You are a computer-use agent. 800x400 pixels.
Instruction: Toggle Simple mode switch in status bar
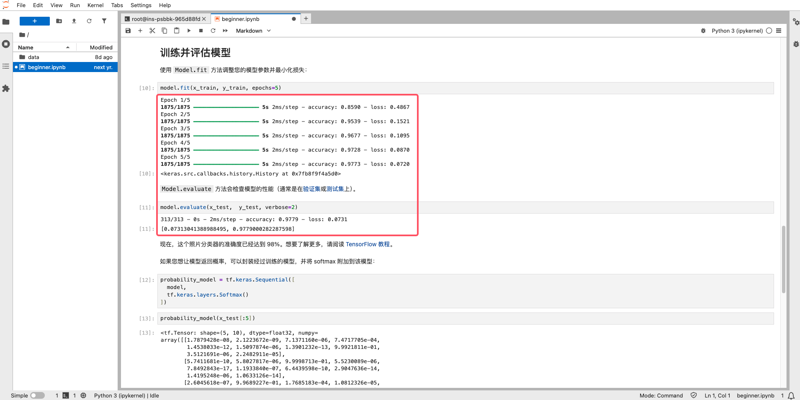pos(37,395)
